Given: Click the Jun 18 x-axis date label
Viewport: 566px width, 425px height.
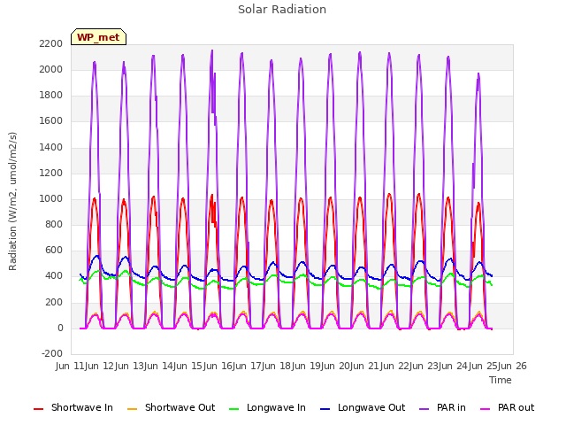Looking at the screenshot, I should (278, 366).
